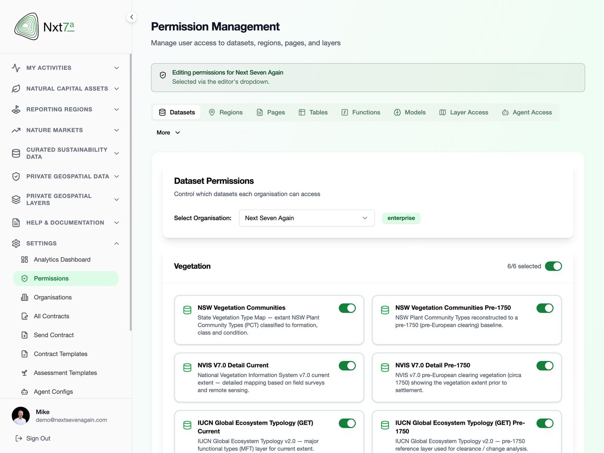Disable IUCN GET Current dataset toggle

coord(347,423)
